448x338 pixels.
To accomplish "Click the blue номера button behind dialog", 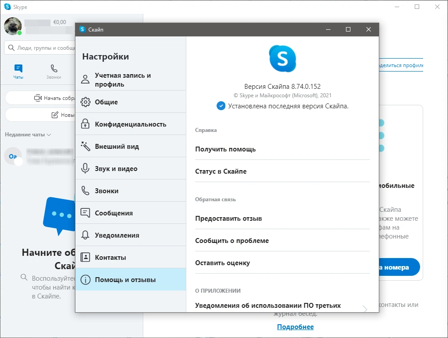I will pyautogui.click(x=399, y=267).
